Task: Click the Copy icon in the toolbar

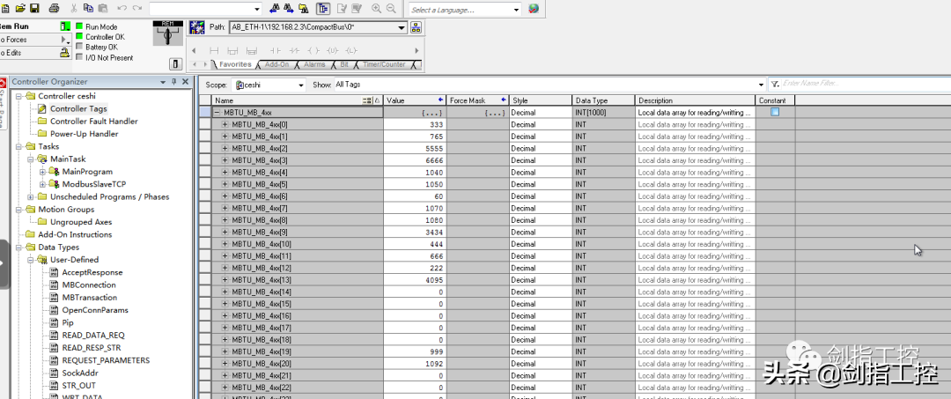Action: tap(87, 8)
